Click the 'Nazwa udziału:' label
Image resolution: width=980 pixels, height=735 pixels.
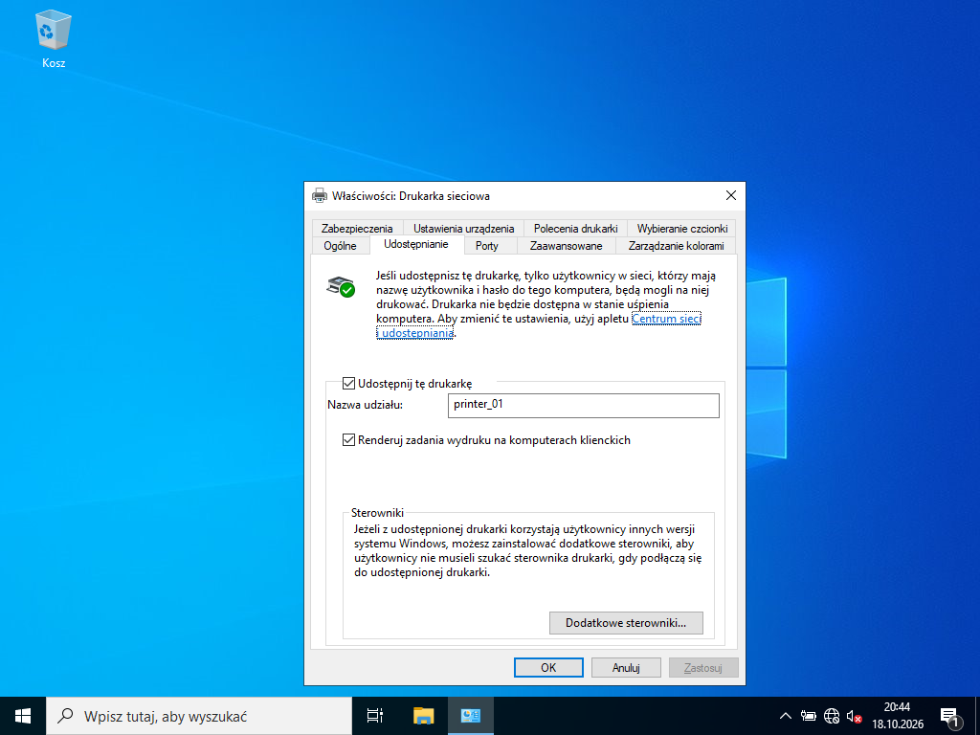click(x=365, y=405)
